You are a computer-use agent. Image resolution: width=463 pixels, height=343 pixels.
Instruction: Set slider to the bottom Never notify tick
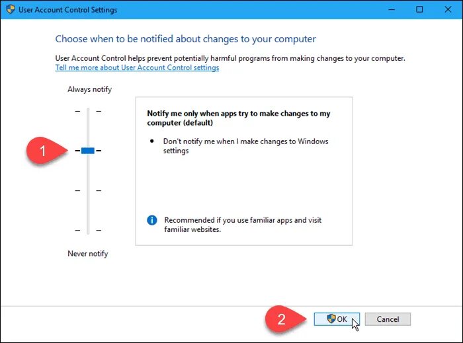pos(88,230)
